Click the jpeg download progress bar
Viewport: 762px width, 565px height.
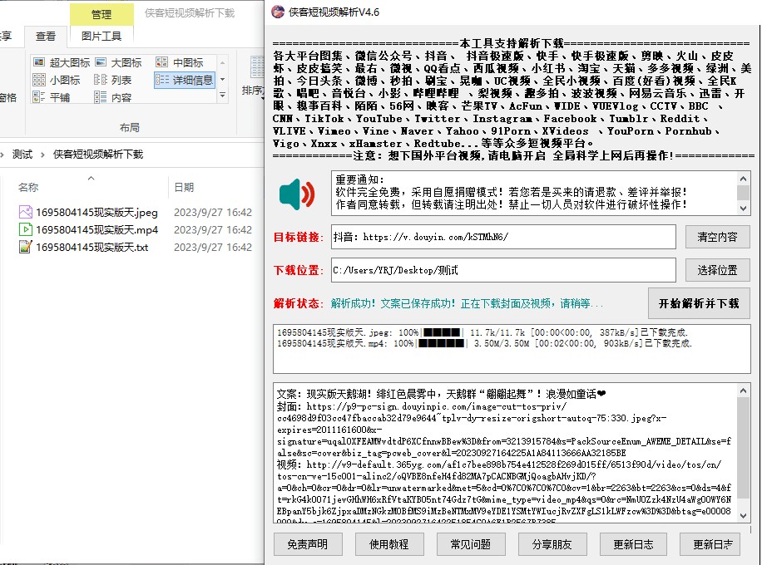tap(442, 332)
